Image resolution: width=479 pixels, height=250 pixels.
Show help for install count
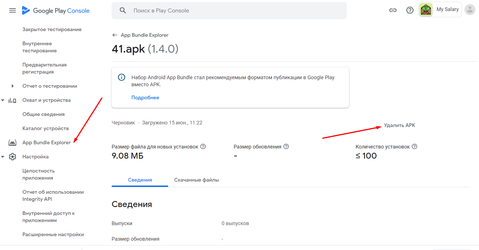tap(414, 146)
